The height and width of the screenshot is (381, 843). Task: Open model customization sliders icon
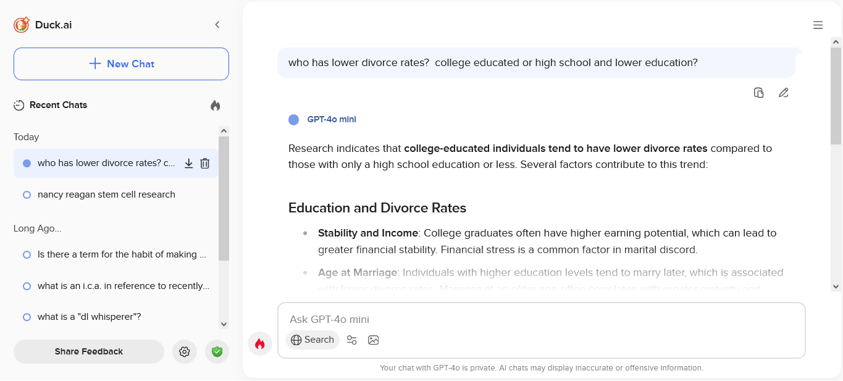tap(352, 340)
